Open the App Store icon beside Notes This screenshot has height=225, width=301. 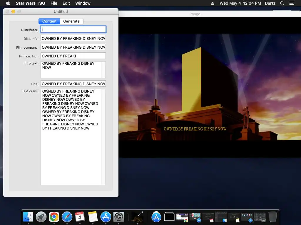pos(106,217)
